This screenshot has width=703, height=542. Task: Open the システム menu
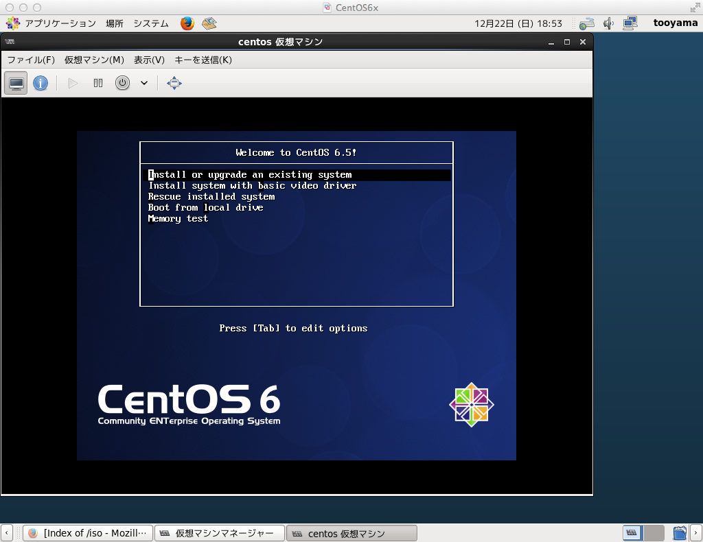tap(151, 23)
